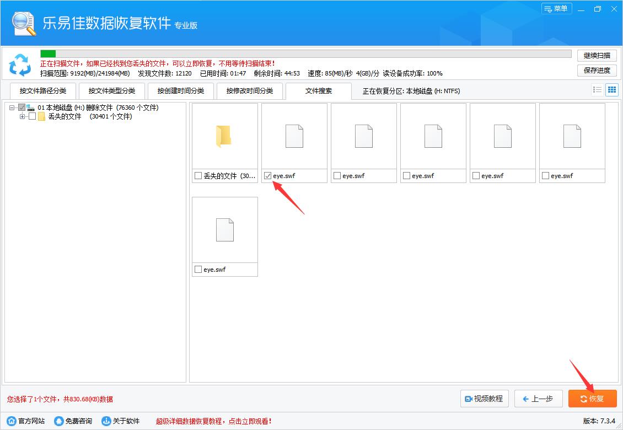This screenshot has height=430, width=623.
Task: Uncheck the selected eye.swf file
Action: (x=268, y=175)
